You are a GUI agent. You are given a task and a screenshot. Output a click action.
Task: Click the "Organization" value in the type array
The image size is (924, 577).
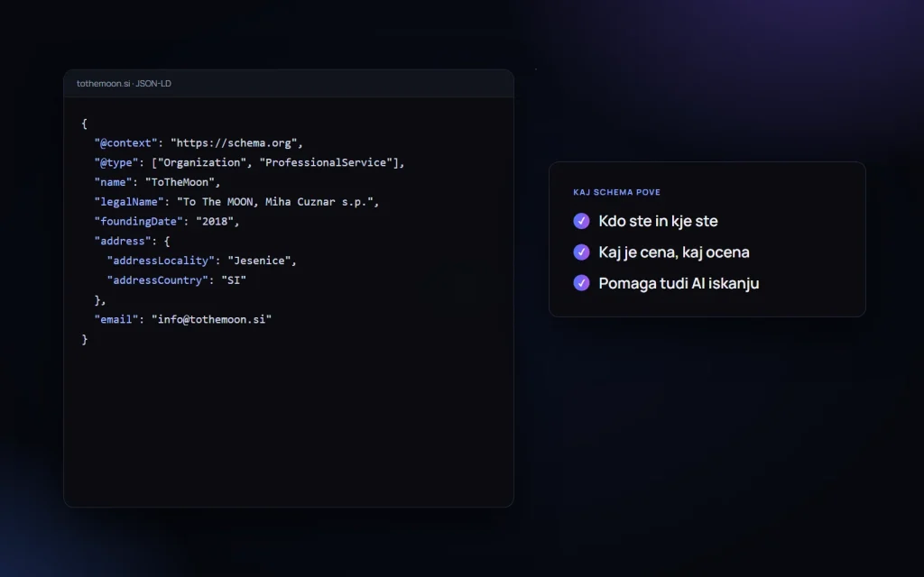pyautogui.click(x=202, y=162)
